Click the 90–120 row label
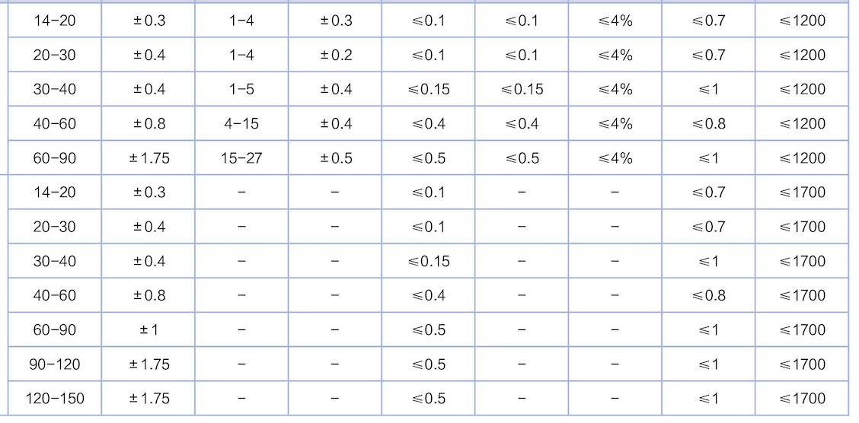 [55, 364]
